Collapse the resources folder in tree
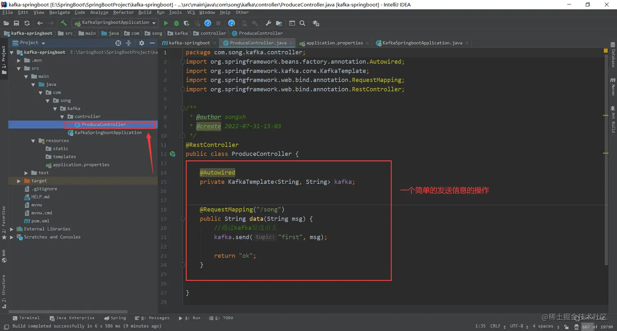 [33, 141]
